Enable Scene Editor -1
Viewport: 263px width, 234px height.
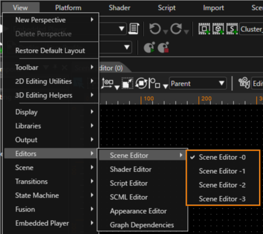point(223,171)
